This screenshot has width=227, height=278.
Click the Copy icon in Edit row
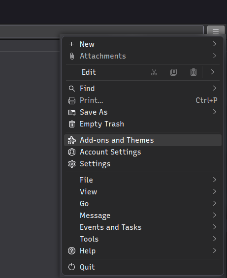tap(174, 72)
